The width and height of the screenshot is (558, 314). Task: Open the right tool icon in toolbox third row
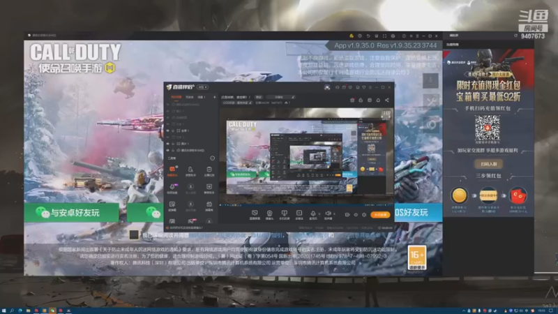(209, 205)
